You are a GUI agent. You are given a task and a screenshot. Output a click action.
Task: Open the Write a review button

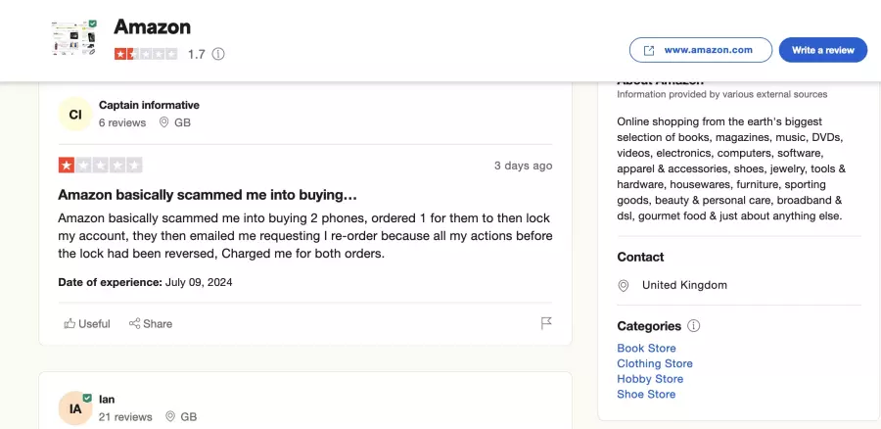(x=822, y=50)
